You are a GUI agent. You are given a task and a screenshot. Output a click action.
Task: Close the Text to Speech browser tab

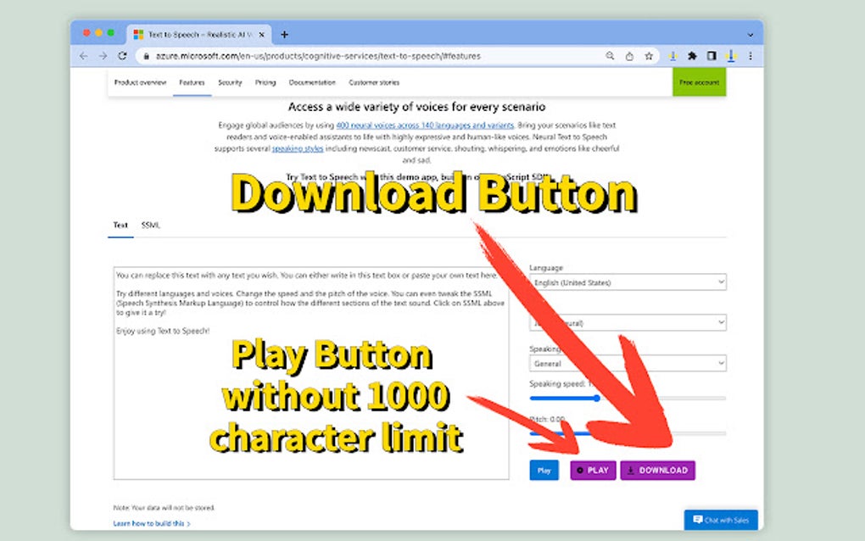(x=261, y=34)
